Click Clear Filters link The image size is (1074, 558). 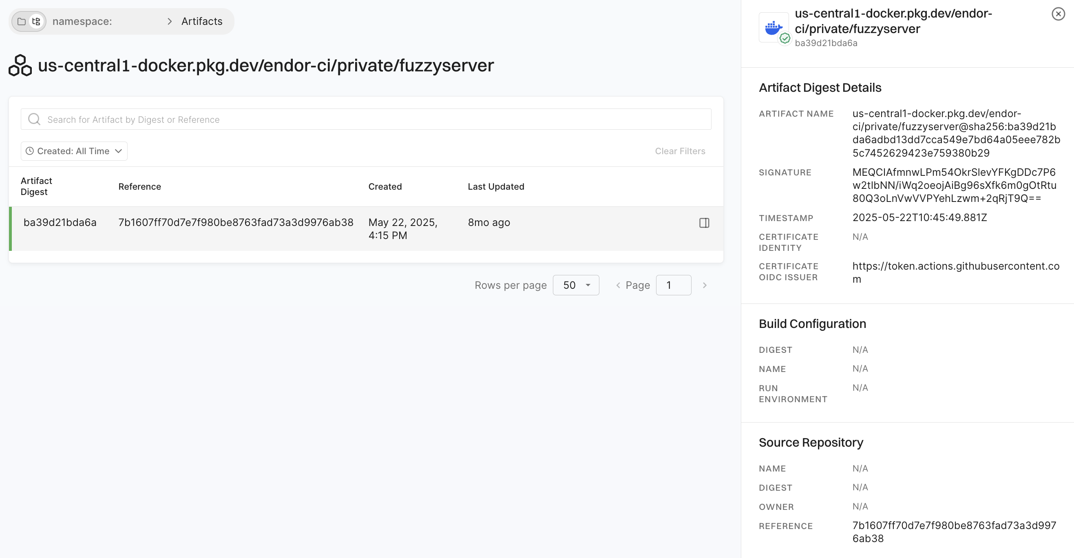(x=680, y=151)
